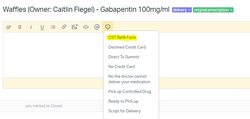
Task: Insert a bulleted list
Action: 53,27
